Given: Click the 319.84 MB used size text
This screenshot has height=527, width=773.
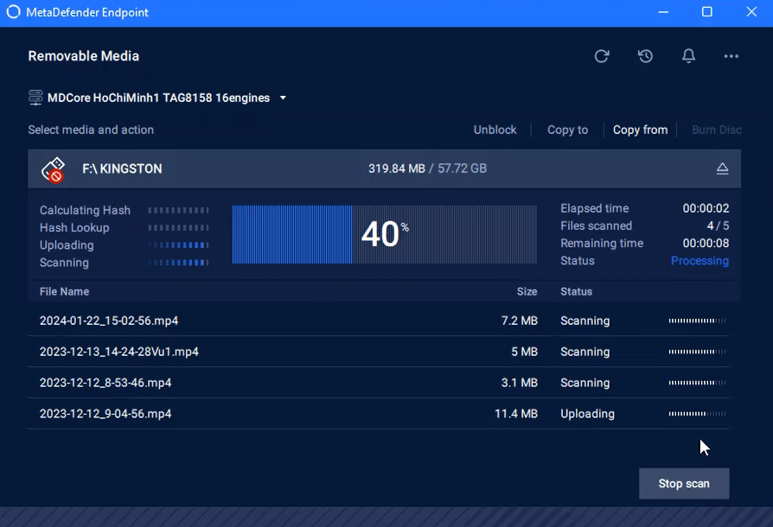Looking at the screenshot, I should (x=396, y=168).
